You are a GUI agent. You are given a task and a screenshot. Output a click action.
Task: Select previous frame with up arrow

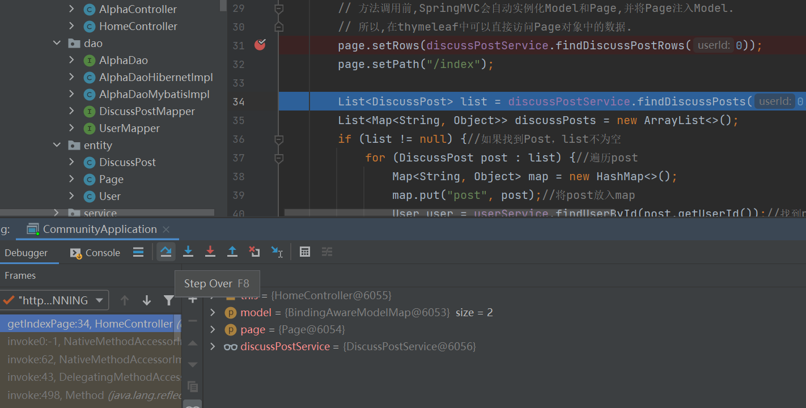click(125, 300)
